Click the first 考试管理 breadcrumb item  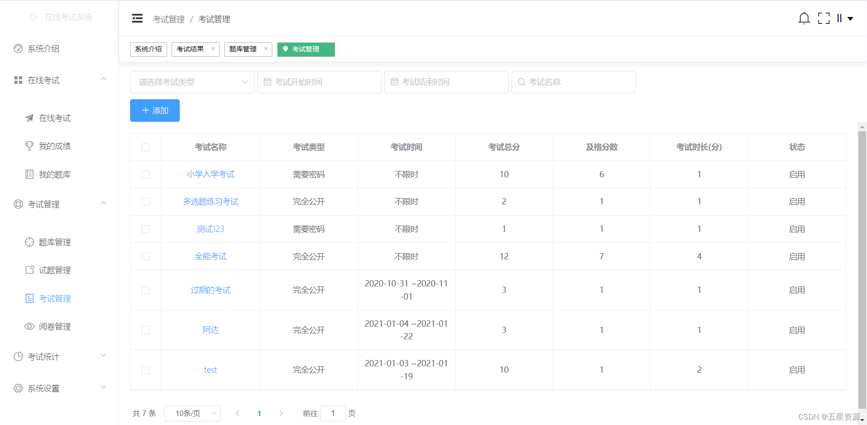(x=169, y=19)
